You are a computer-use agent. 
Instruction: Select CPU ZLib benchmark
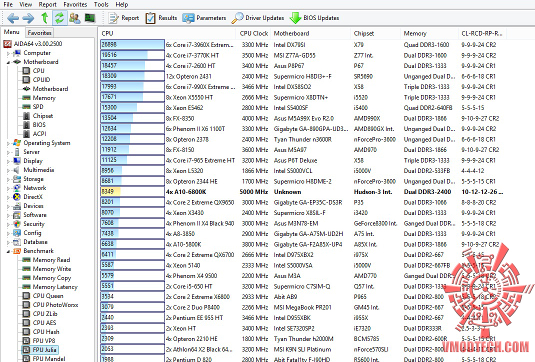point(45,313)
